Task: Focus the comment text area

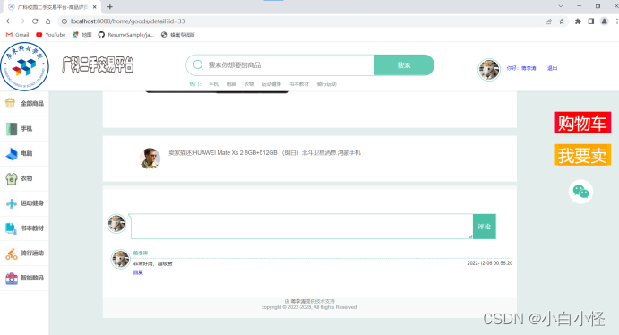Action: pos(302,227)
